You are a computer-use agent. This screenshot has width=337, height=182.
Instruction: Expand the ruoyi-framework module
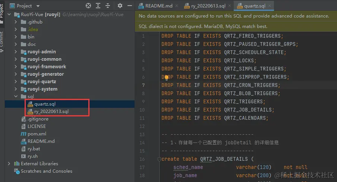[x=16, y=67]
